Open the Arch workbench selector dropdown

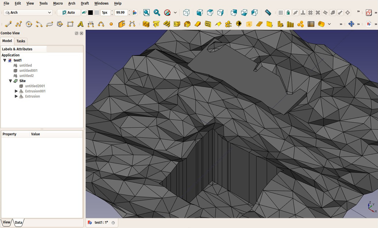pyautogui.click(x=28, y=13)
